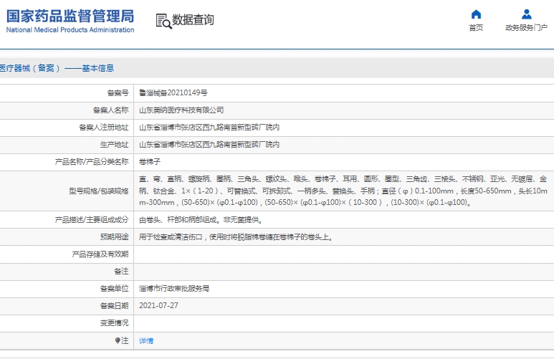The height and width of the screenshot is (359, 554).
Task: Select the date 2021-07-27
Action: (x=158, y=306)
